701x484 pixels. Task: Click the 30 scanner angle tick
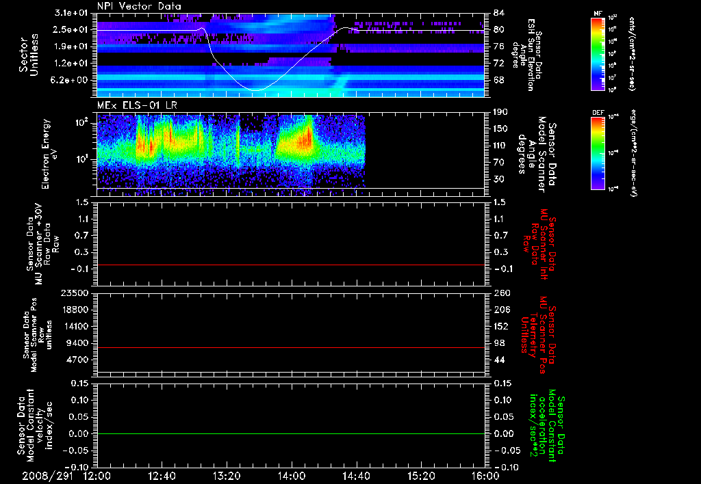click(x=499, y=179)
